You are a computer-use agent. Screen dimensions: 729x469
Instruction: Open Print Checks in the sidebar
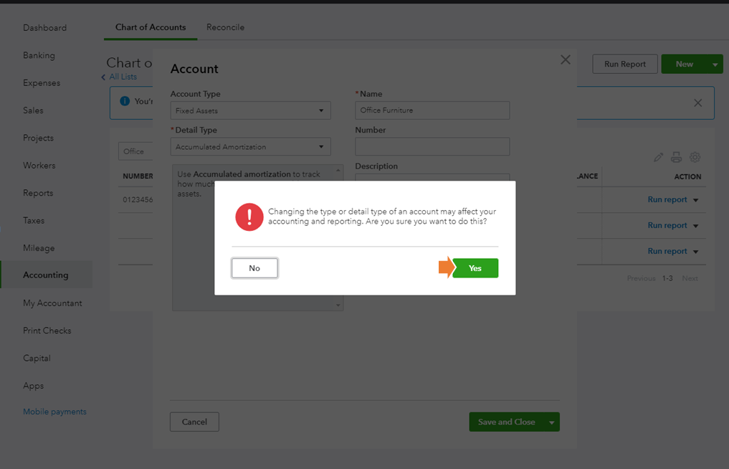coord(47,331)
